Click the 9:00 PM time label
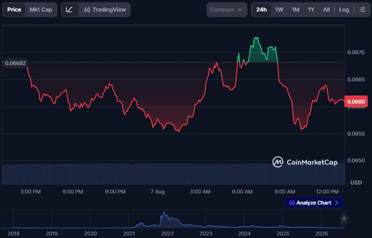Screen dimensions: 372x238 (x=115, y=192)
